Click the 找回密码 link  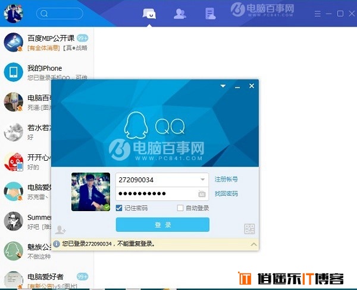pyautogui.click(x=226, y=193)
